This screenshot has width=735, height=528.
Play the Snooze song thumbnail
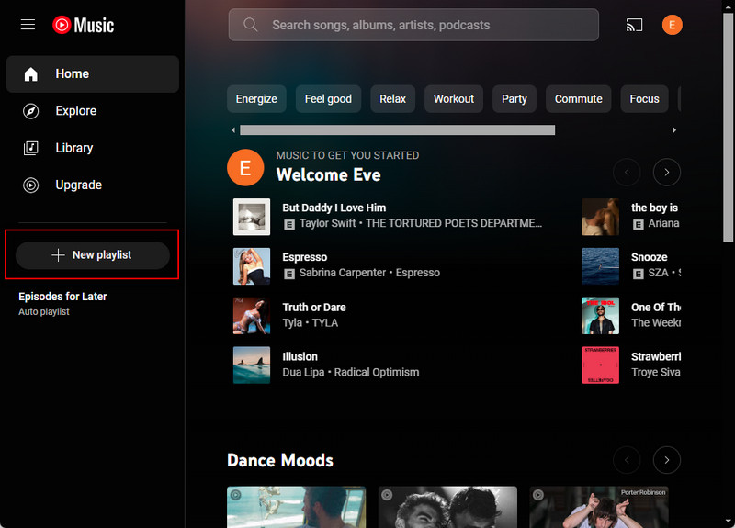[x=601, y=266]
